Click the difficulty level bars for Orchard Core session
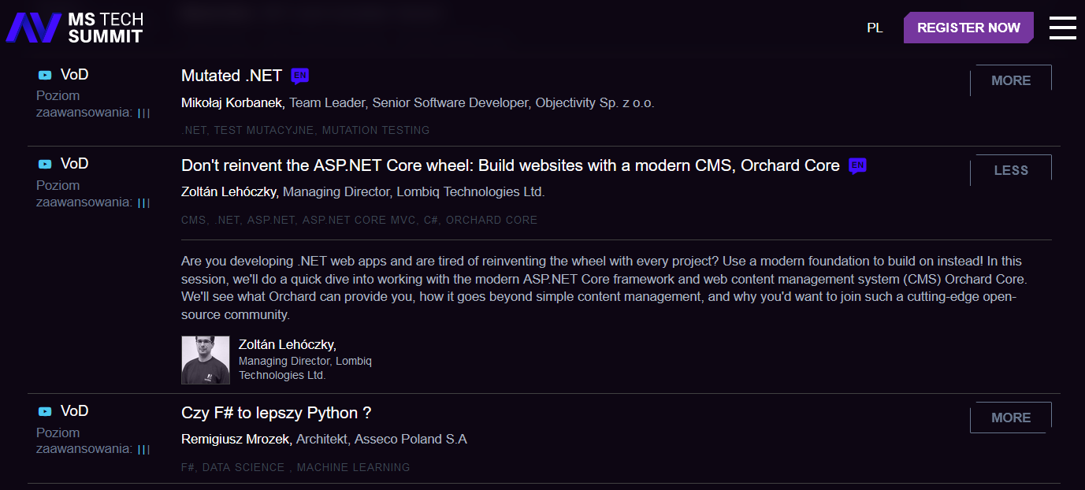 (x=143, y=202)
